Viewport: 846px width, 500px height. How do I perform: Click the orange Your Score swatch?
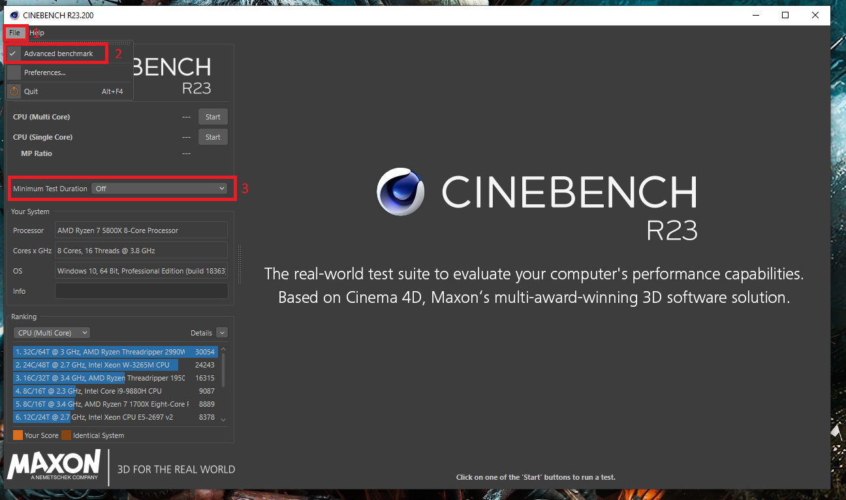(18, 435)
